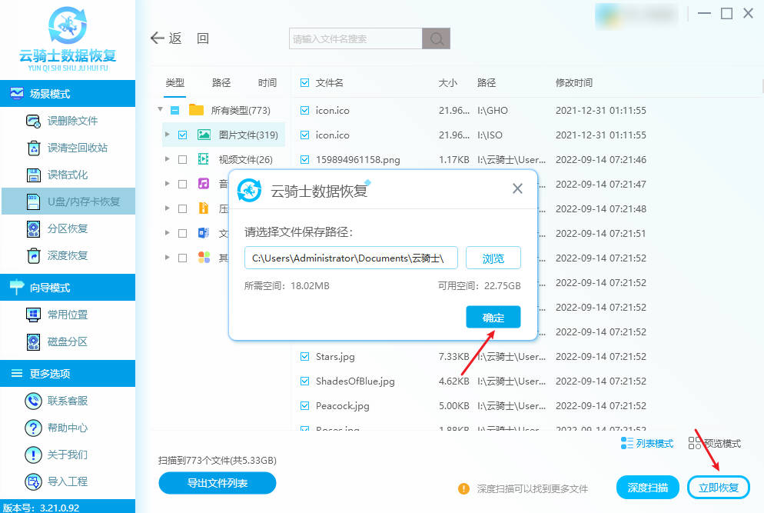Uncheck the Stars.jpg file checkbox
This screenshot has height=513, width=764.
click(305, 357)
